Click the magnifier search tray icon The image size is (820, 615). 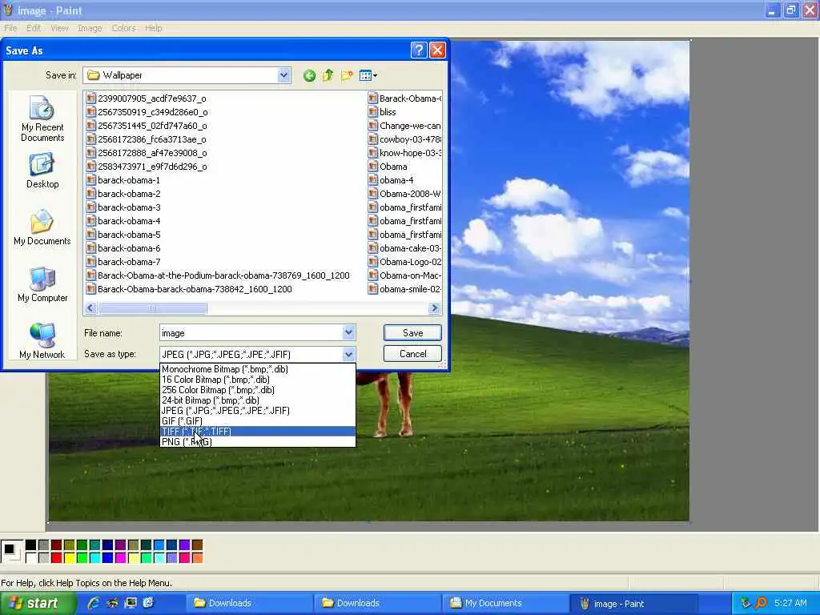tap(761, 603)
